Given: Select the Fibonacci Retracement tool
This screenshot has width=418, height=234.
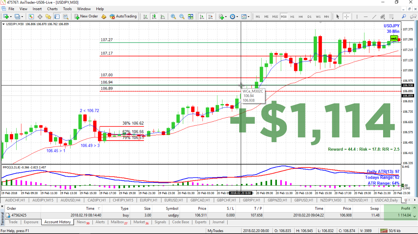Looking at the screenshot, I should pos(391,17).
